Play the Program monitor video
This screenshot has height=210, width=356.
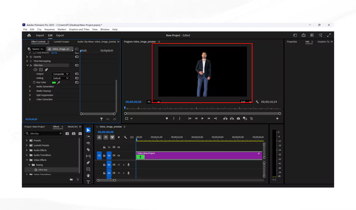[x=203, y=118]
